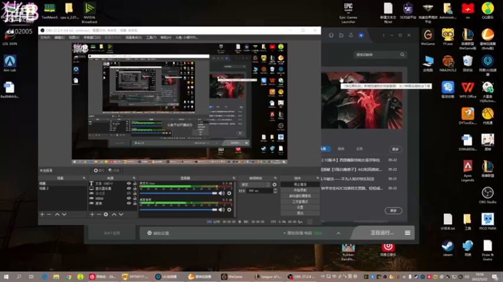Open QQ音乐 desktop icon
The height and width of the screenshot is (282, 503).
point(488,11)
